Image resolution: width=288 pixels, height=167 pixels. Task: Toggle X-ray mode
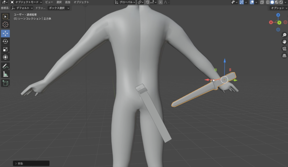(x=262, y=2)
